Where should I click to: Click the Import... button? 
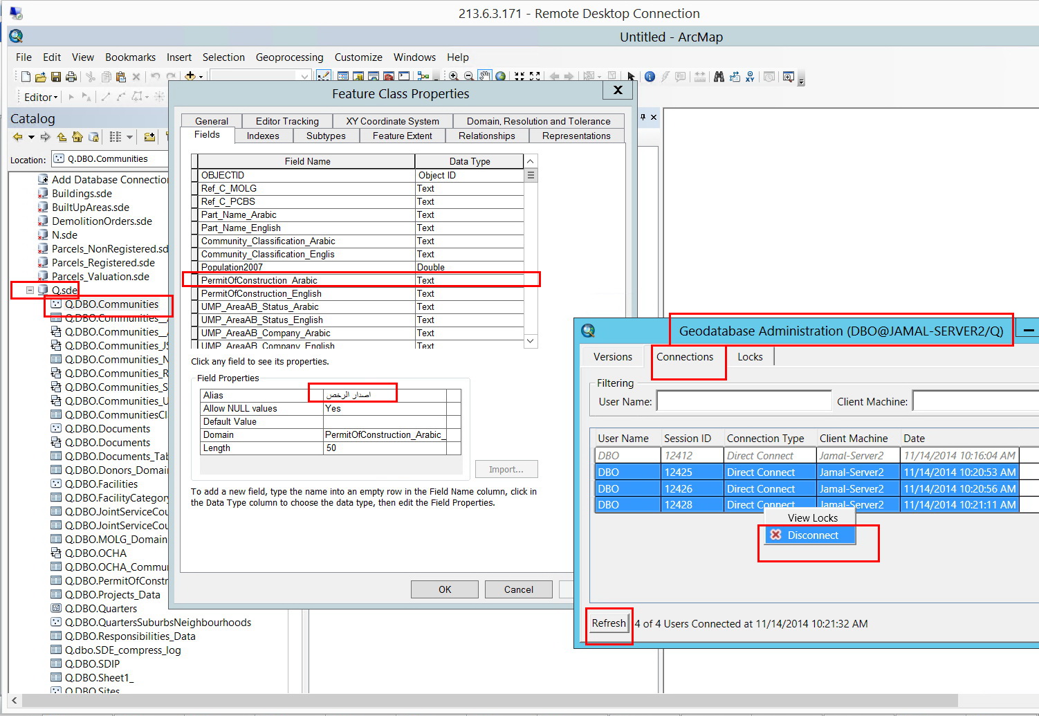tap(506, 470)
